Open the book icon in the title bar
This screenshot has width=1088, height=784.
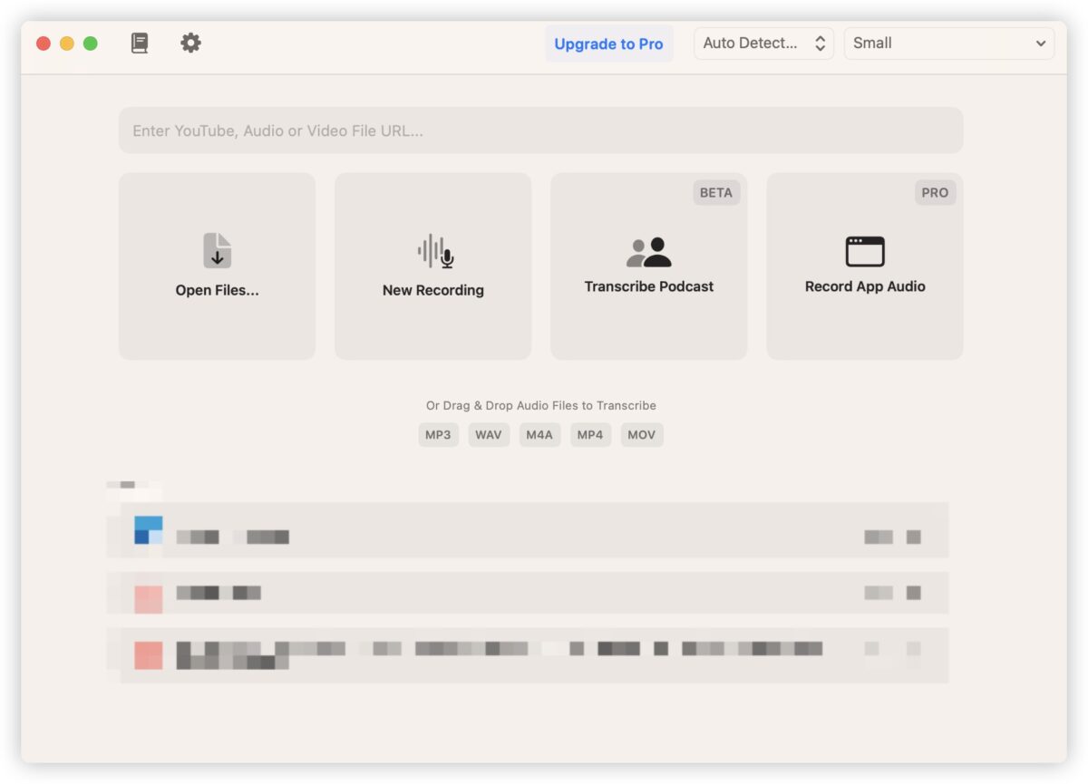(x=139, y=43)
